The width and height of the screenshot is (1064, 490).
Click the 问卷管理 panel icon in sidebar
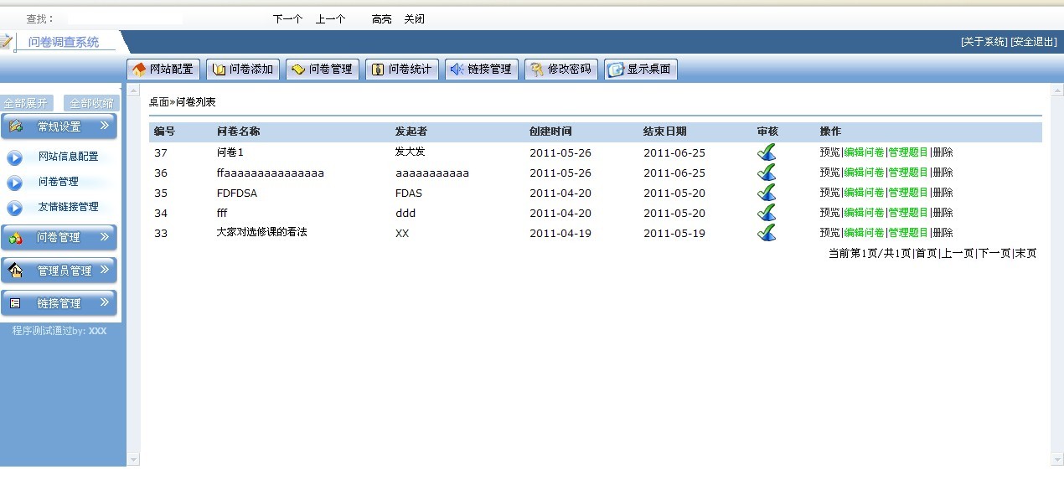coord(15,238)
